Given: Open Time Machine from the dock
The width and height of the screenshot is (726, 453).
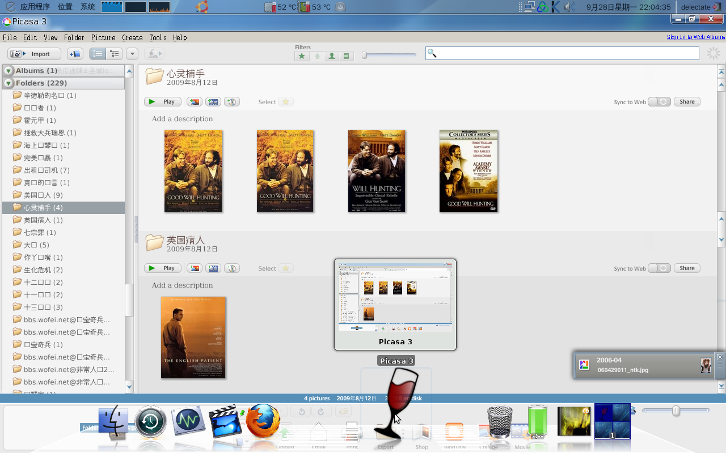Looking at the screenshot, I should point(150,422).
